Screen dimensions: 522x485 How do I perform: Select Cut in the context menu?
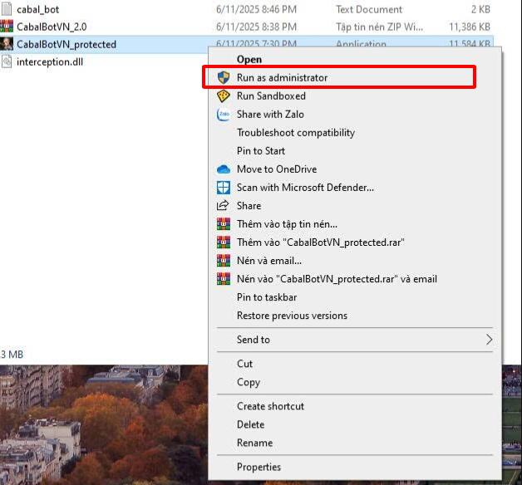tap(244, 364)
